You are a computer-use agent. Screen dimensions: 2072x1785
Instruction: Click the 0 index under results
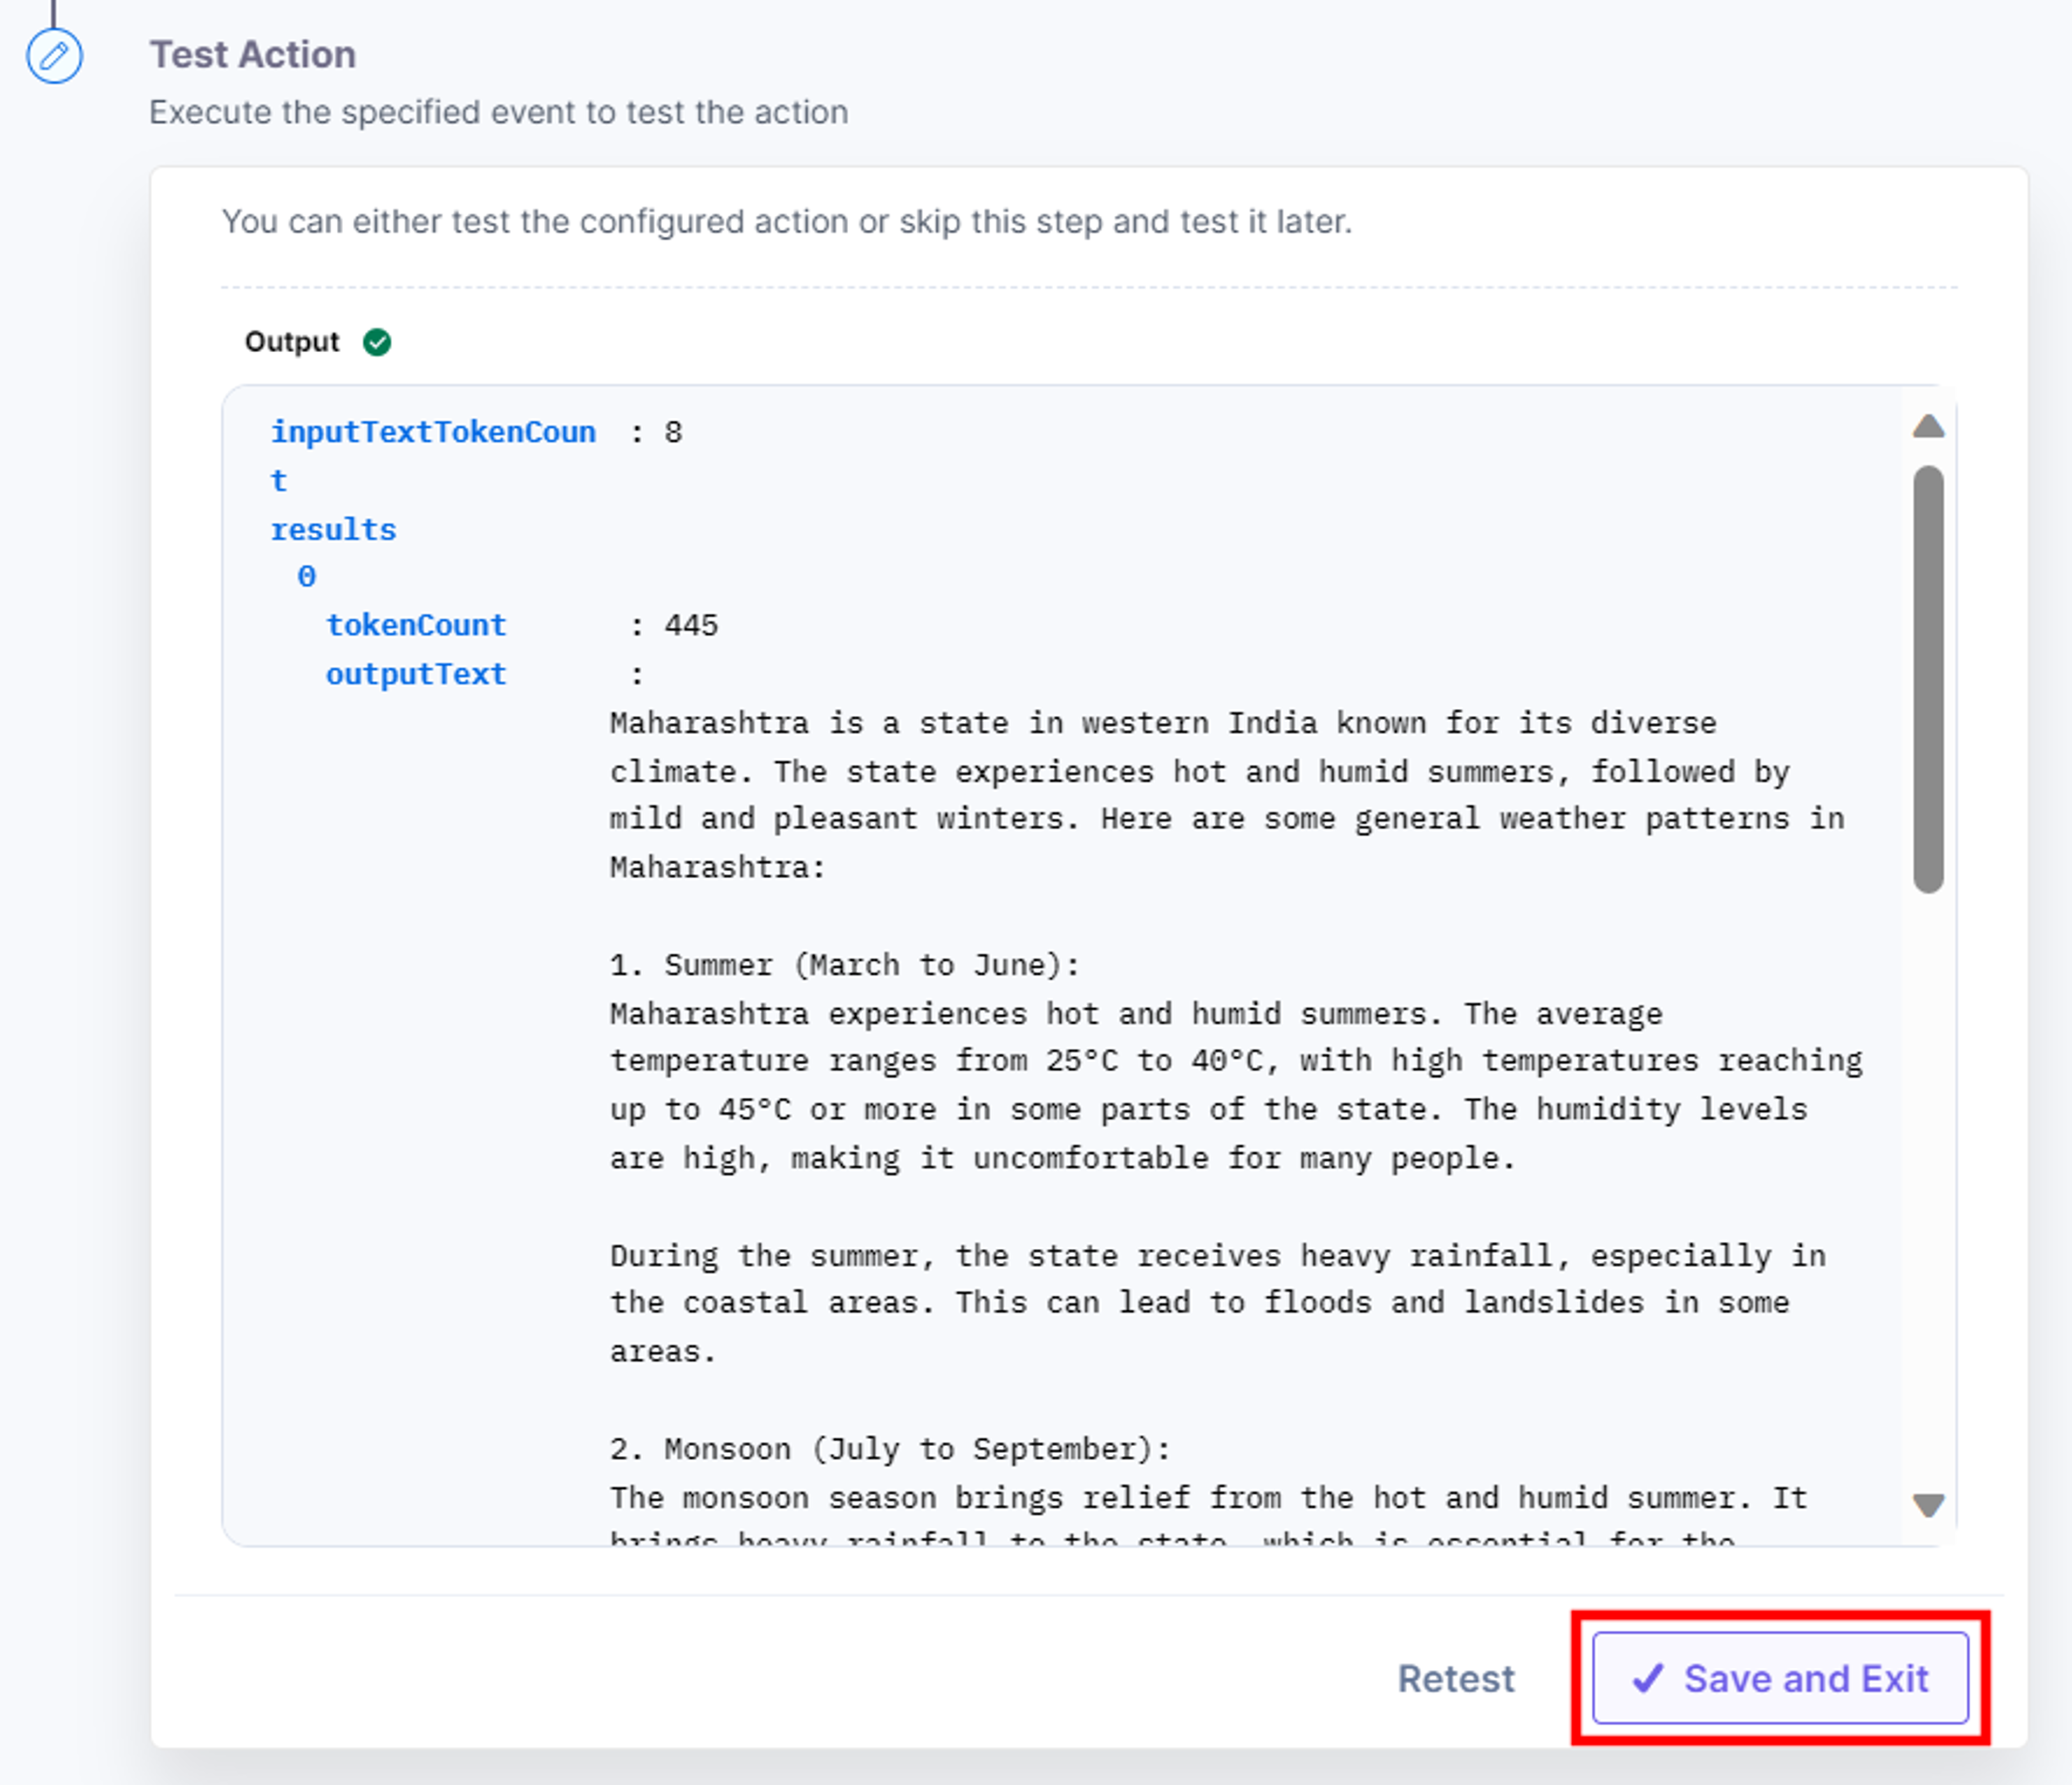click(306, 577)
